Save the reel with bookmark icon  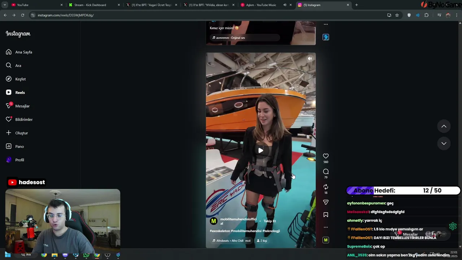point(326,215)
